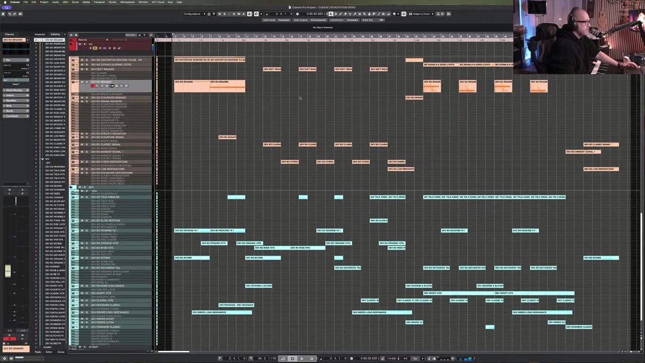Click the tempo value 118.000 field
The height and width of the screenshot is (363, 645).
pos(391,358)
